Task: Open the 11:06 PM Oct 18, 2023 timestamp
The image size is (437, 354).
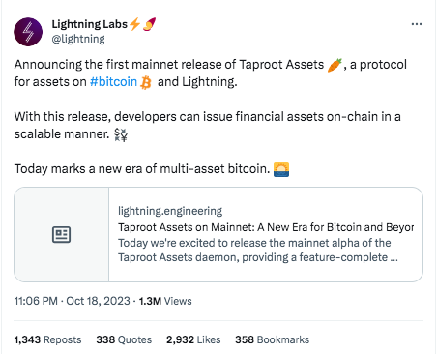Action: pos(73,301)
